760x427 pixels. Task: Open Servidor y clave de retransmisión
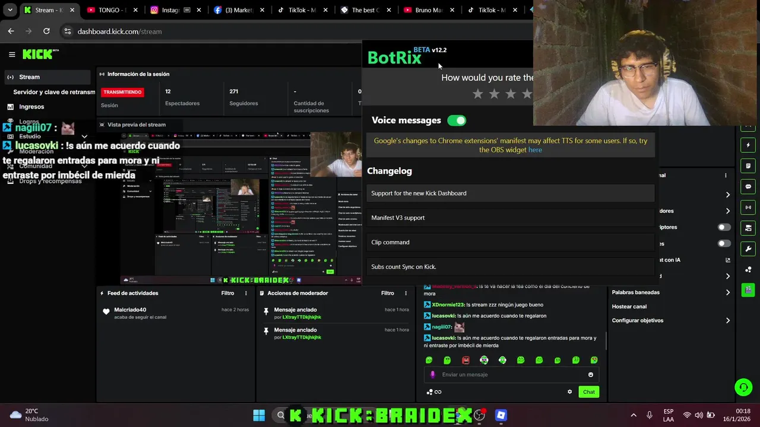(54, 92)
